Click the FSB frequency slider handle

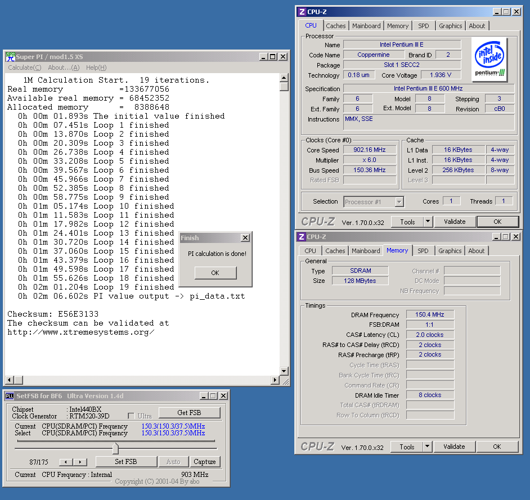click(x=115, y=448)
